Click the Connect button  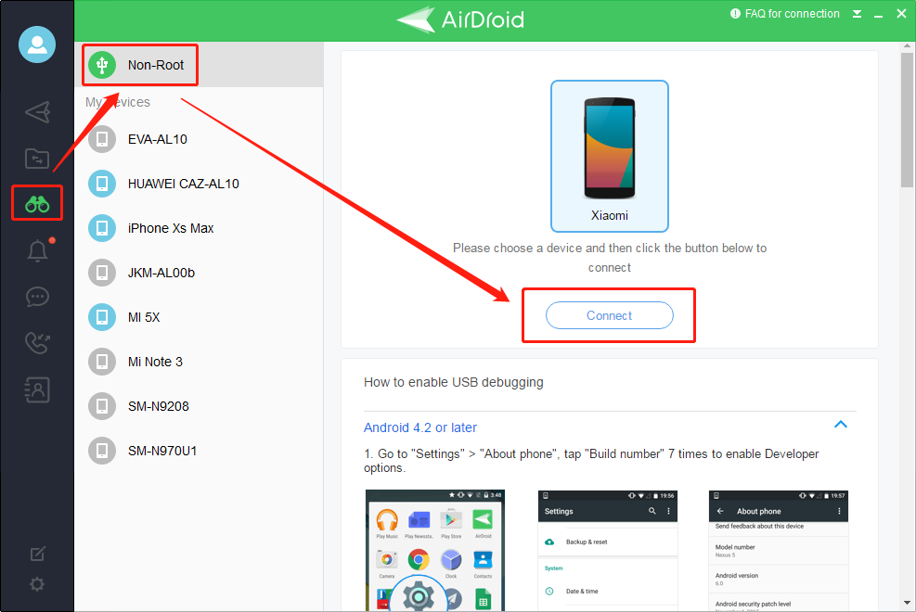[608, 315]
